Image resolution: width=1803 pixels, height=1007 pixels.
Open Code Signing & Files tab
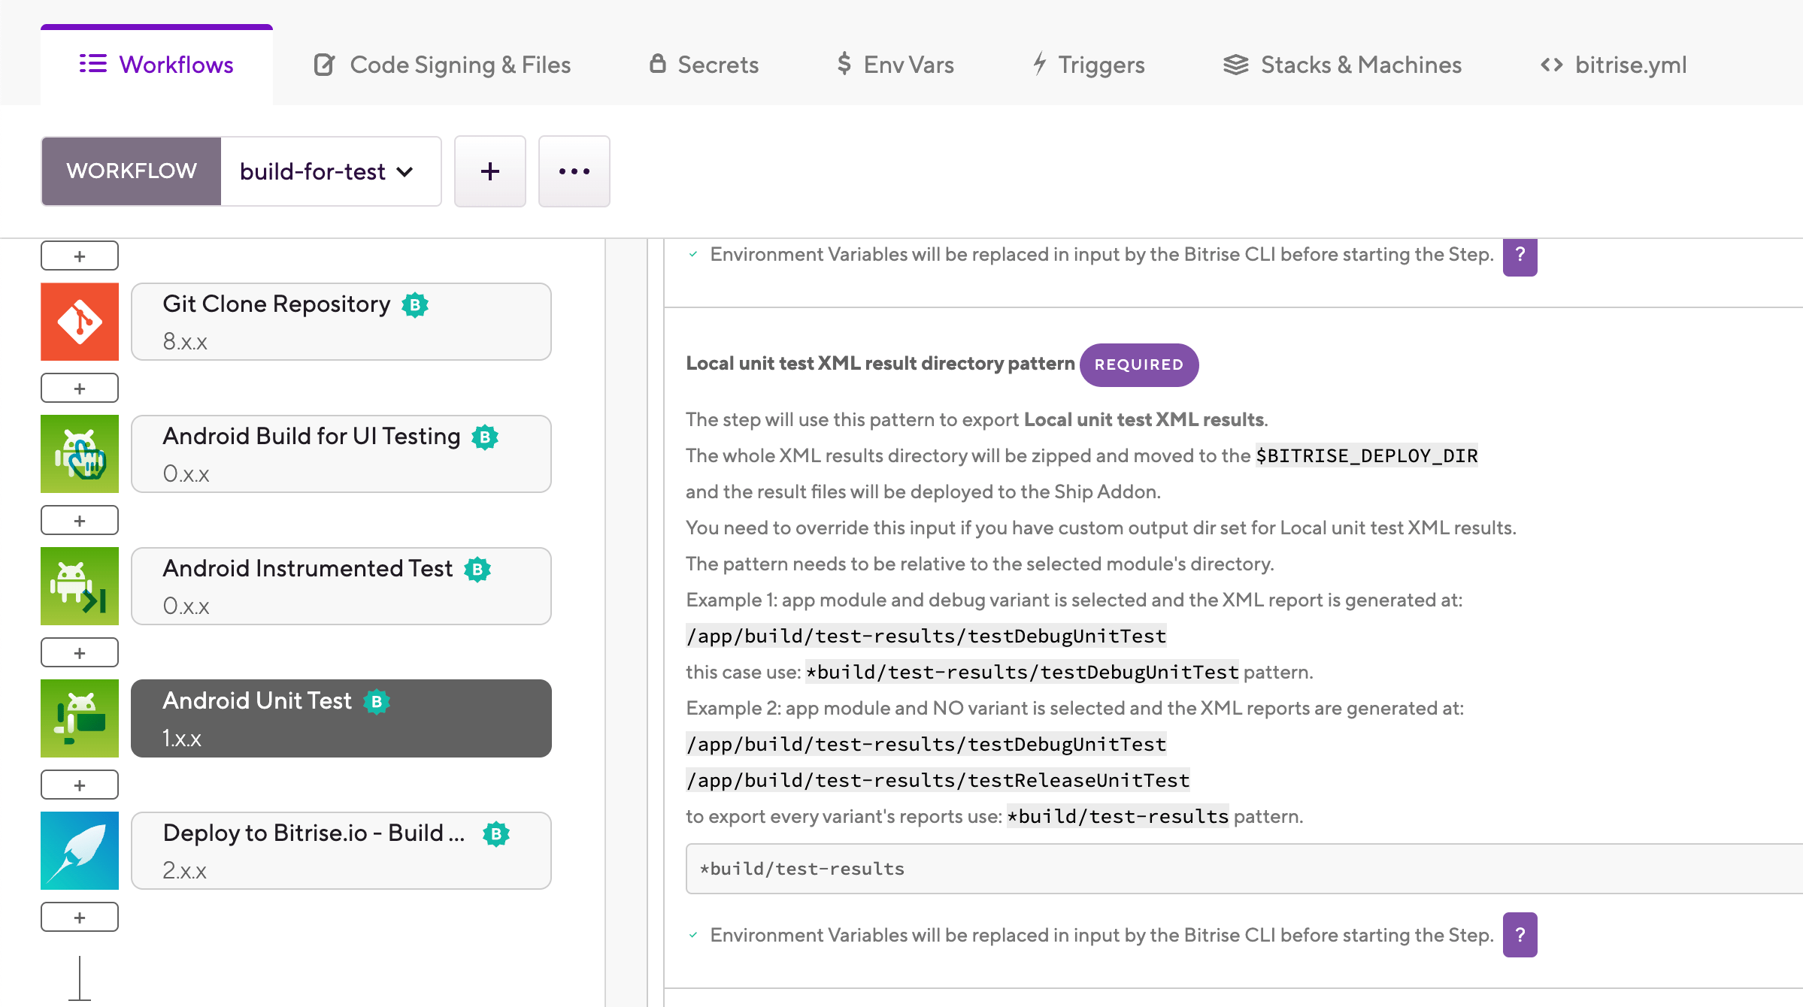442,65
